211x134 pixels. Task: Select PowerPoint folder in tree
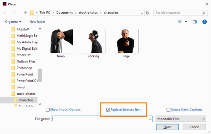(x=22, y=74)
